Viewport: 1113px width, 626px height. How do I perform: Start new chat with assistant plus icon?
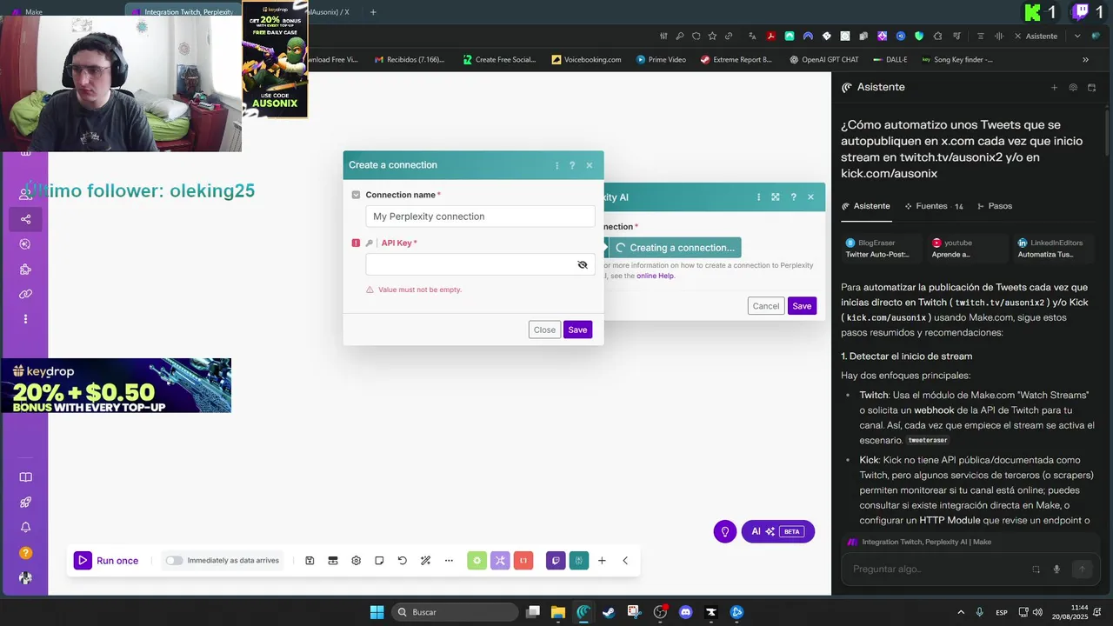tap(1054, 87)
